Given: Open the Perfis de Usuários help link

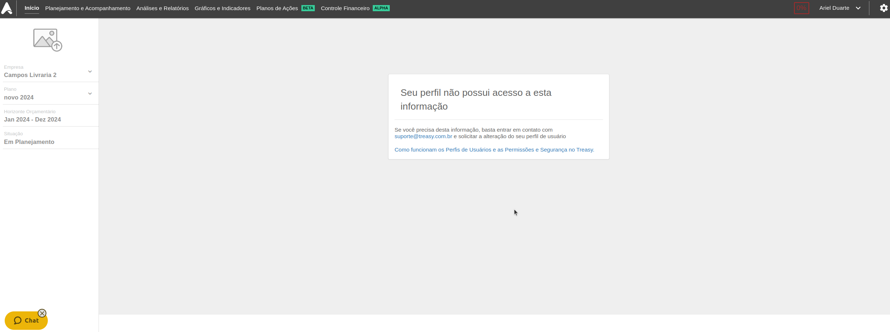Looking at the screenshot, I should coord(494,150).
